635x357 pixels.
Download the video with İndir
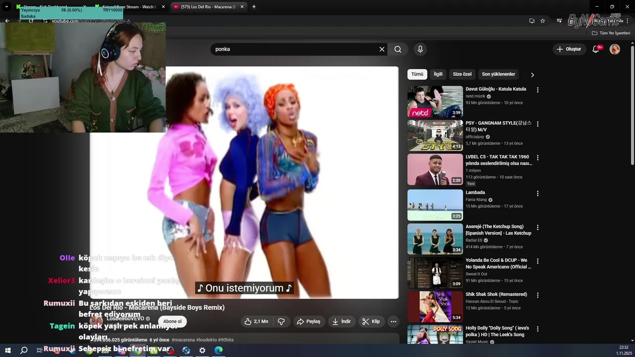pos(341,321)
